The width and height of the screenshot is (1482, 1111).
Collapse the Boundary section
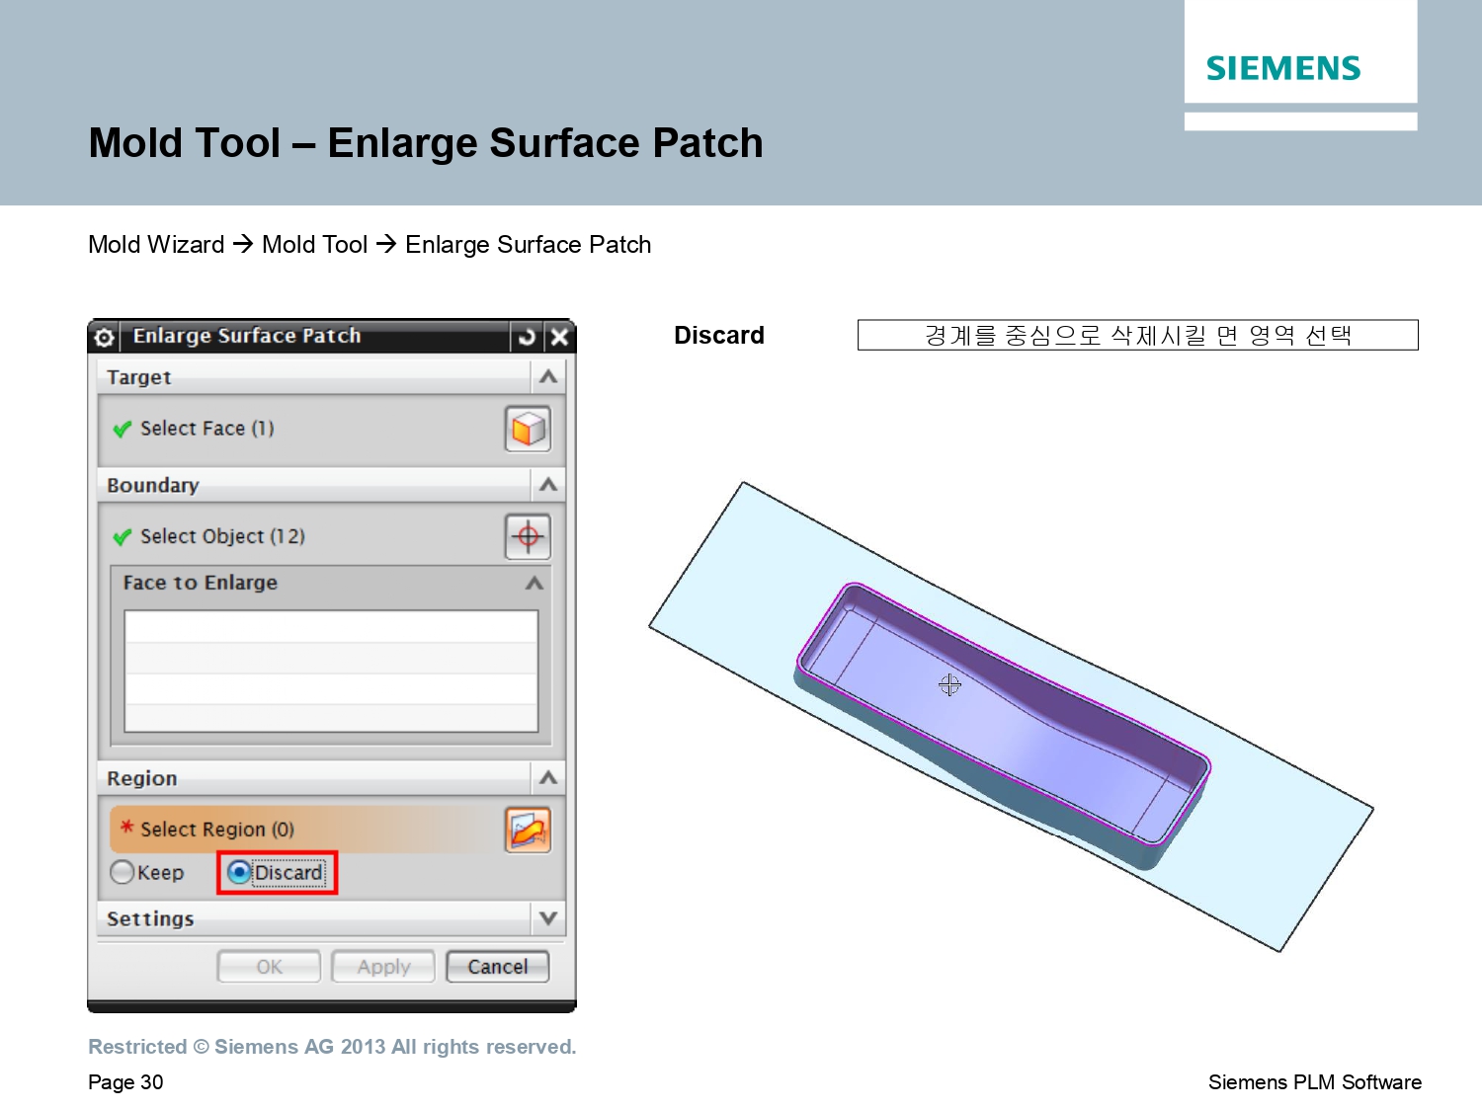pos(548,484)
